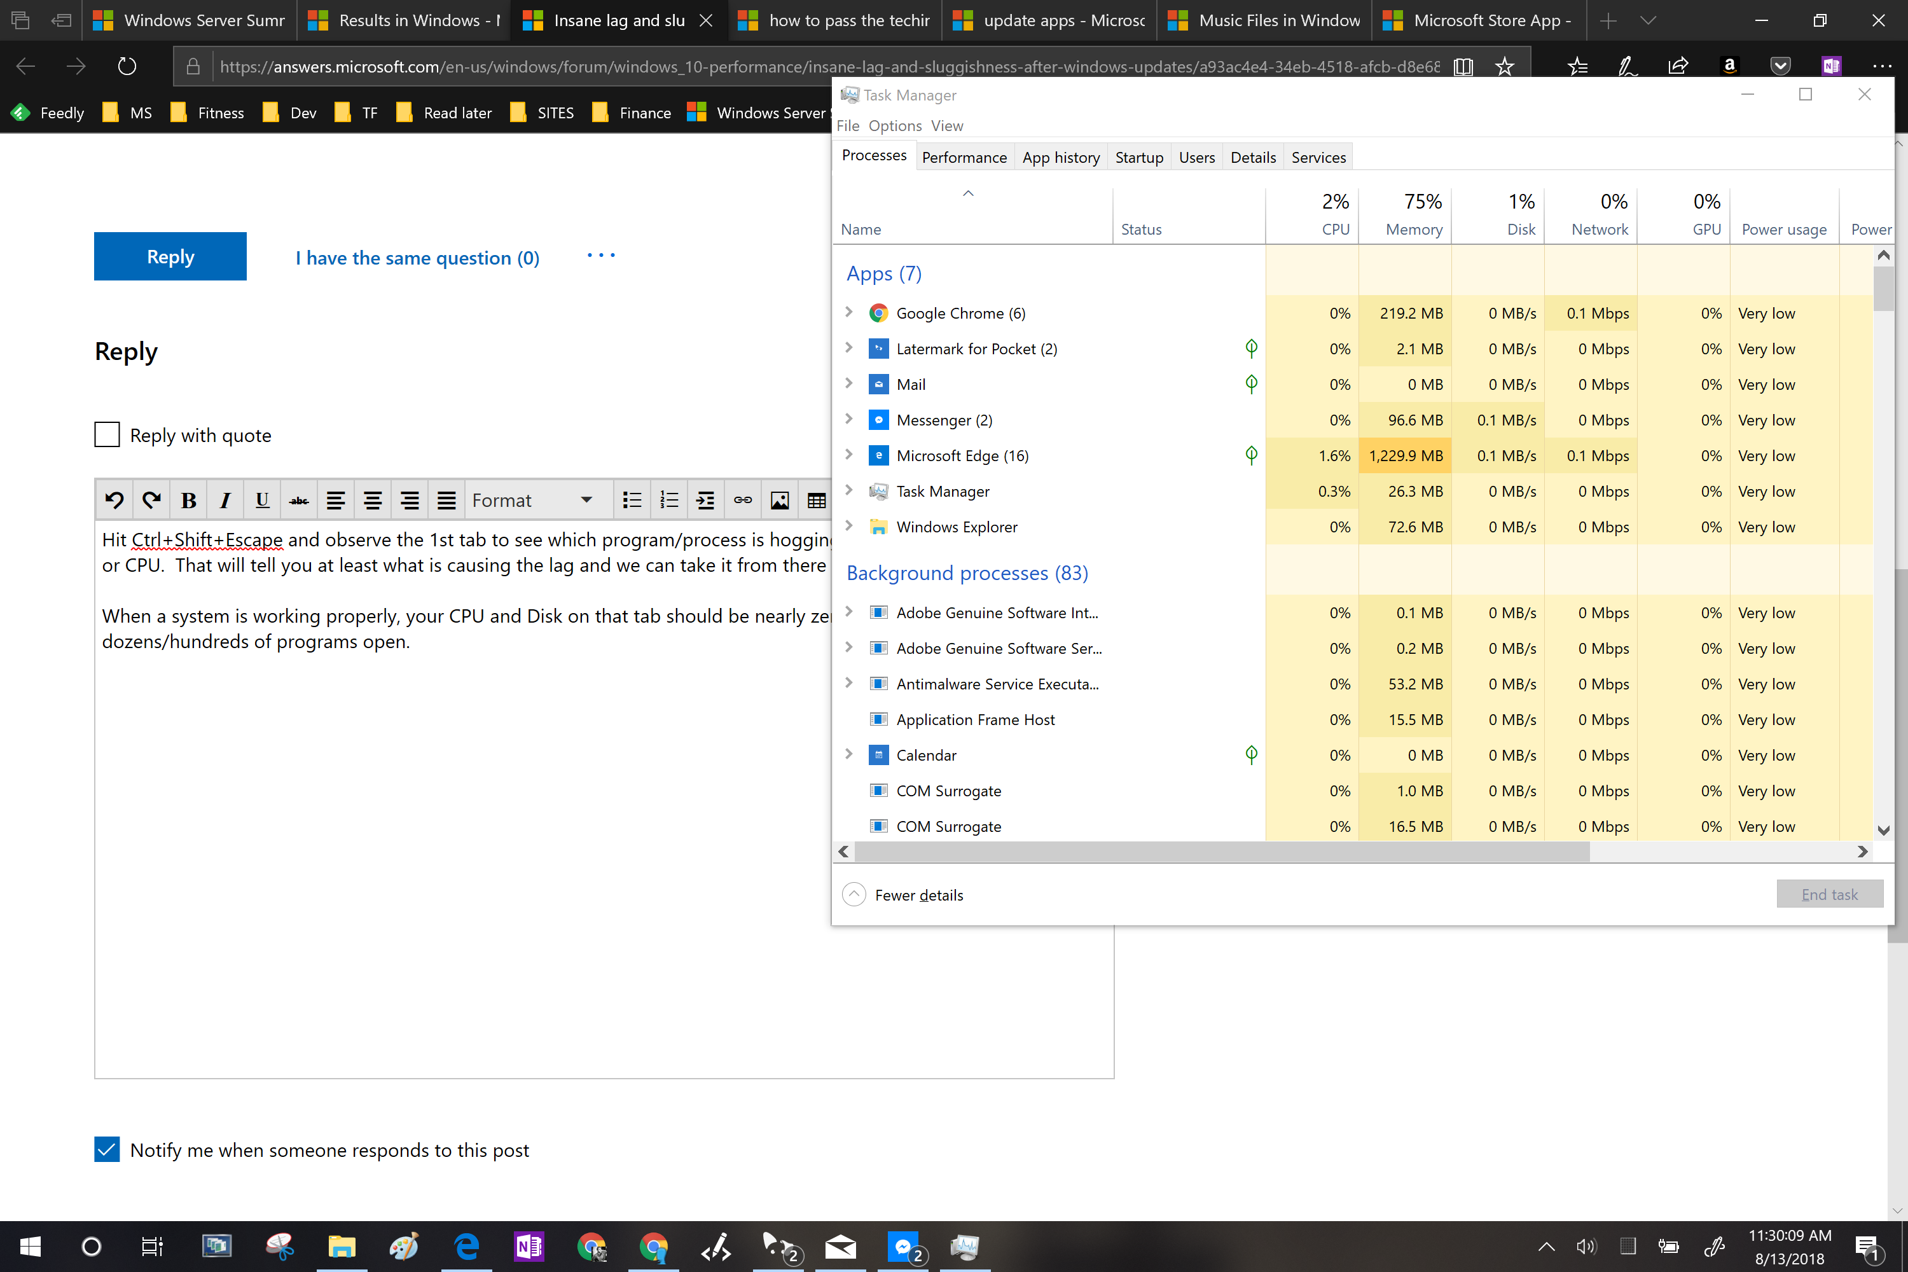1908x1272 pixels.
Task: Toggle Italic formatting in the reply editor
Action: 226,500
